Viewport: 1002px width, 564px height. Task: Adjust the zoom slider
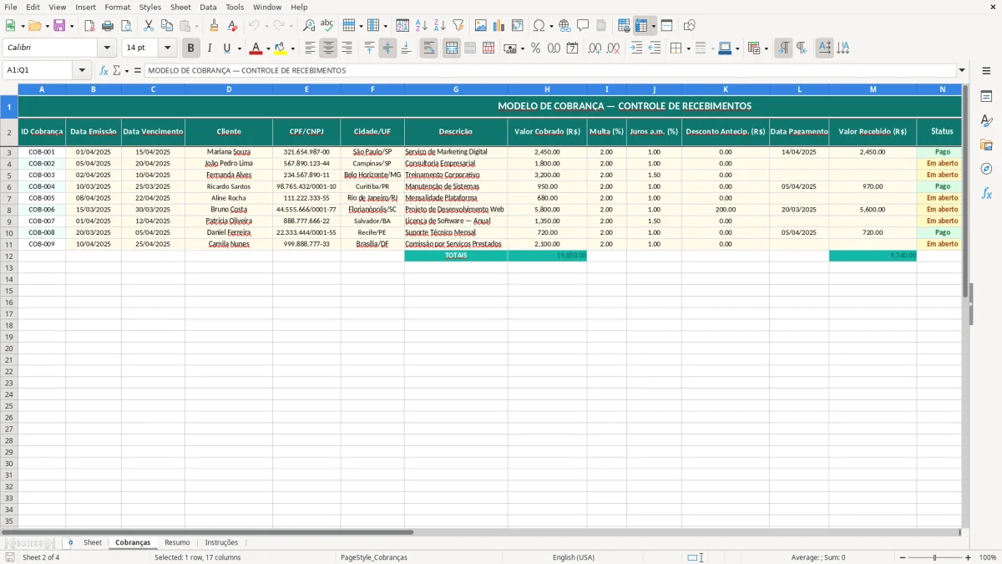pos(935,557)
